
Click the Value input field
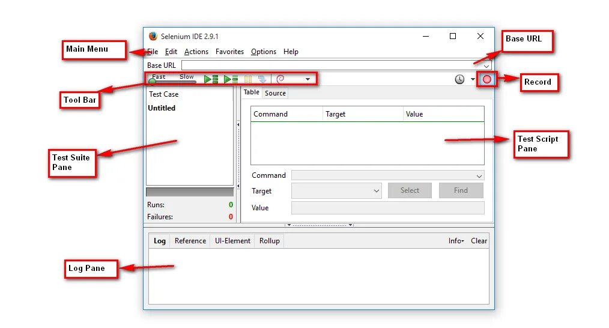(x=387, y=208)
